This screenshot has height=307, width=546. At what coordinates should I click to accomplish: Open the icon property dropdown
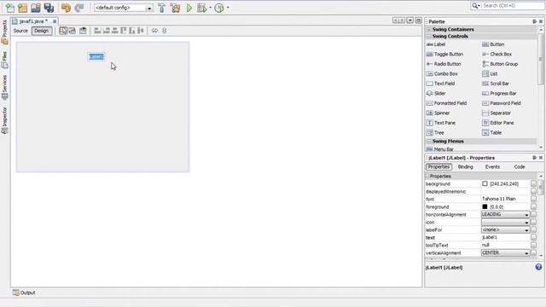click(x=505, y=222)
